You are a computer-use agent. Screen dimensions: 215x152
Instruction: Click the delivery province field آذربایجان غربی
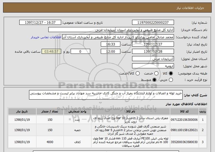coord(153,59)
